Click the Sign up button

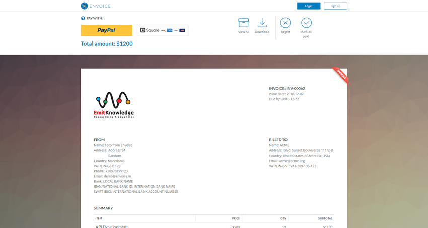coord(335,6)
